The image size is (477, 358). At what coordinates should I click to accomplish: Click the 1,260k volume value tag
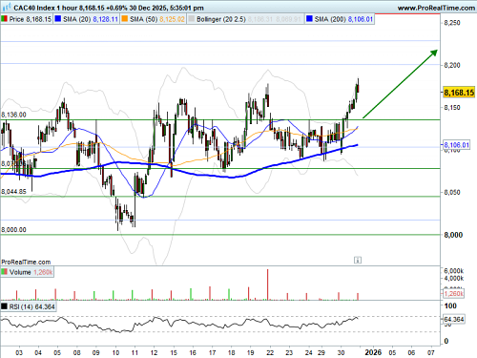[x=453, y=293]
